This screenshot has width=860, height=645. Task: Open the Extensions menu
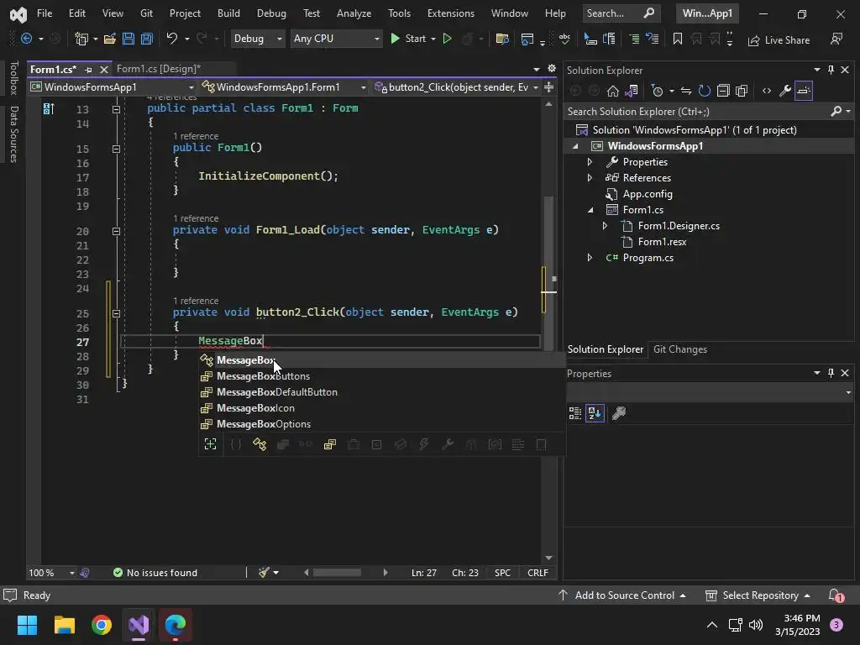tap(451, 13)
